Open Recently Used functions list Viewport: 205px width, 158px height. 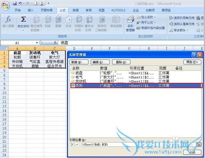[x=36, y=23]
